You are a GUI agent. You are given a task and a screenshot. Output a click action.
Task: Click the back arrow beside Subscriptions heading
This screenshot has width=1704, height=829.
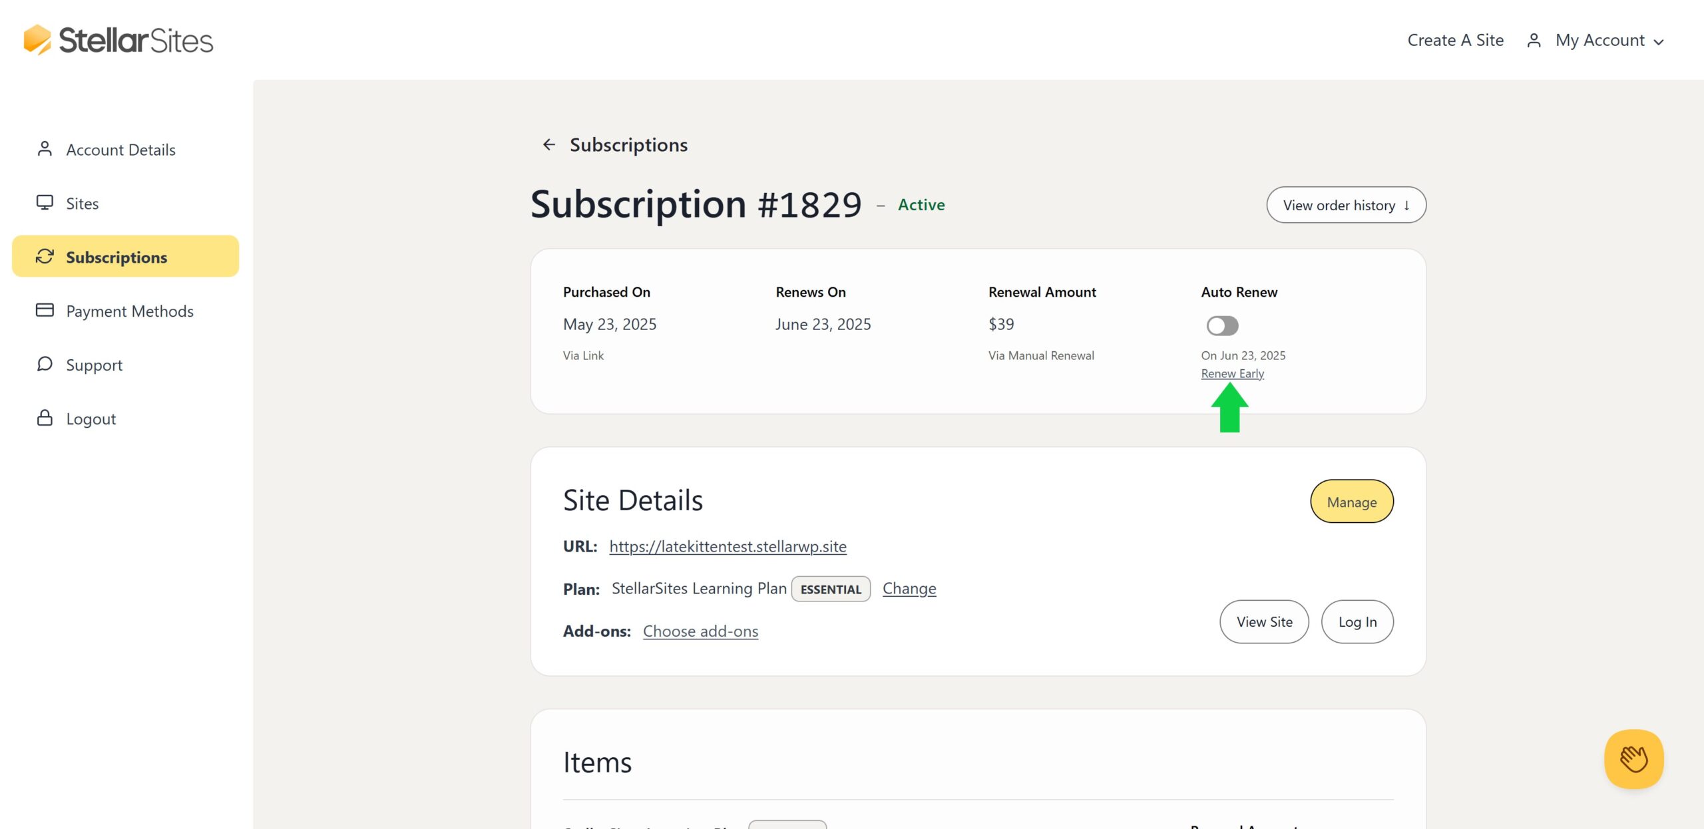tap(548, 144)
